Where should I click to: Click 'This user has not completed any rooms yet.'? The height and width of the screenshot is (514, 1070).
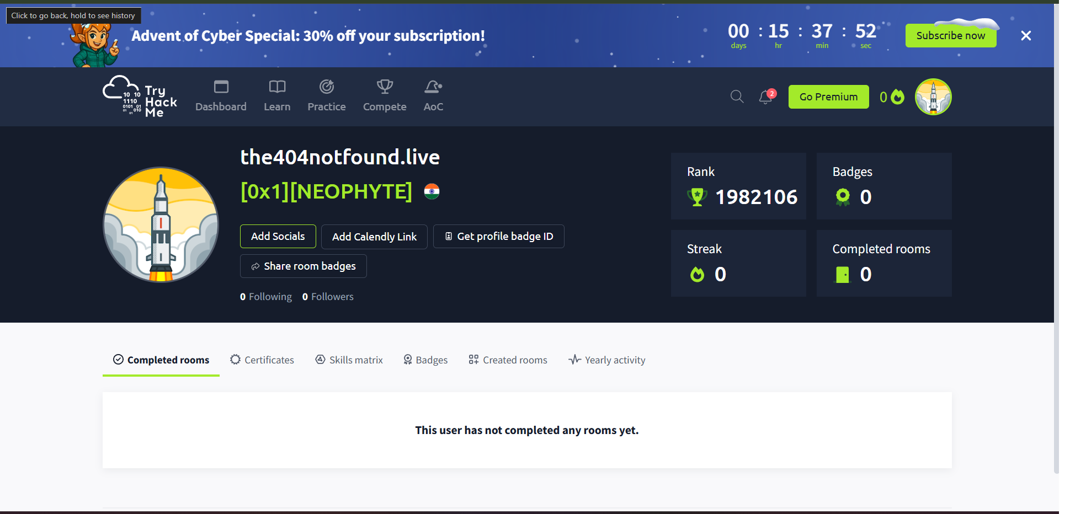click(x=527, y=430)
